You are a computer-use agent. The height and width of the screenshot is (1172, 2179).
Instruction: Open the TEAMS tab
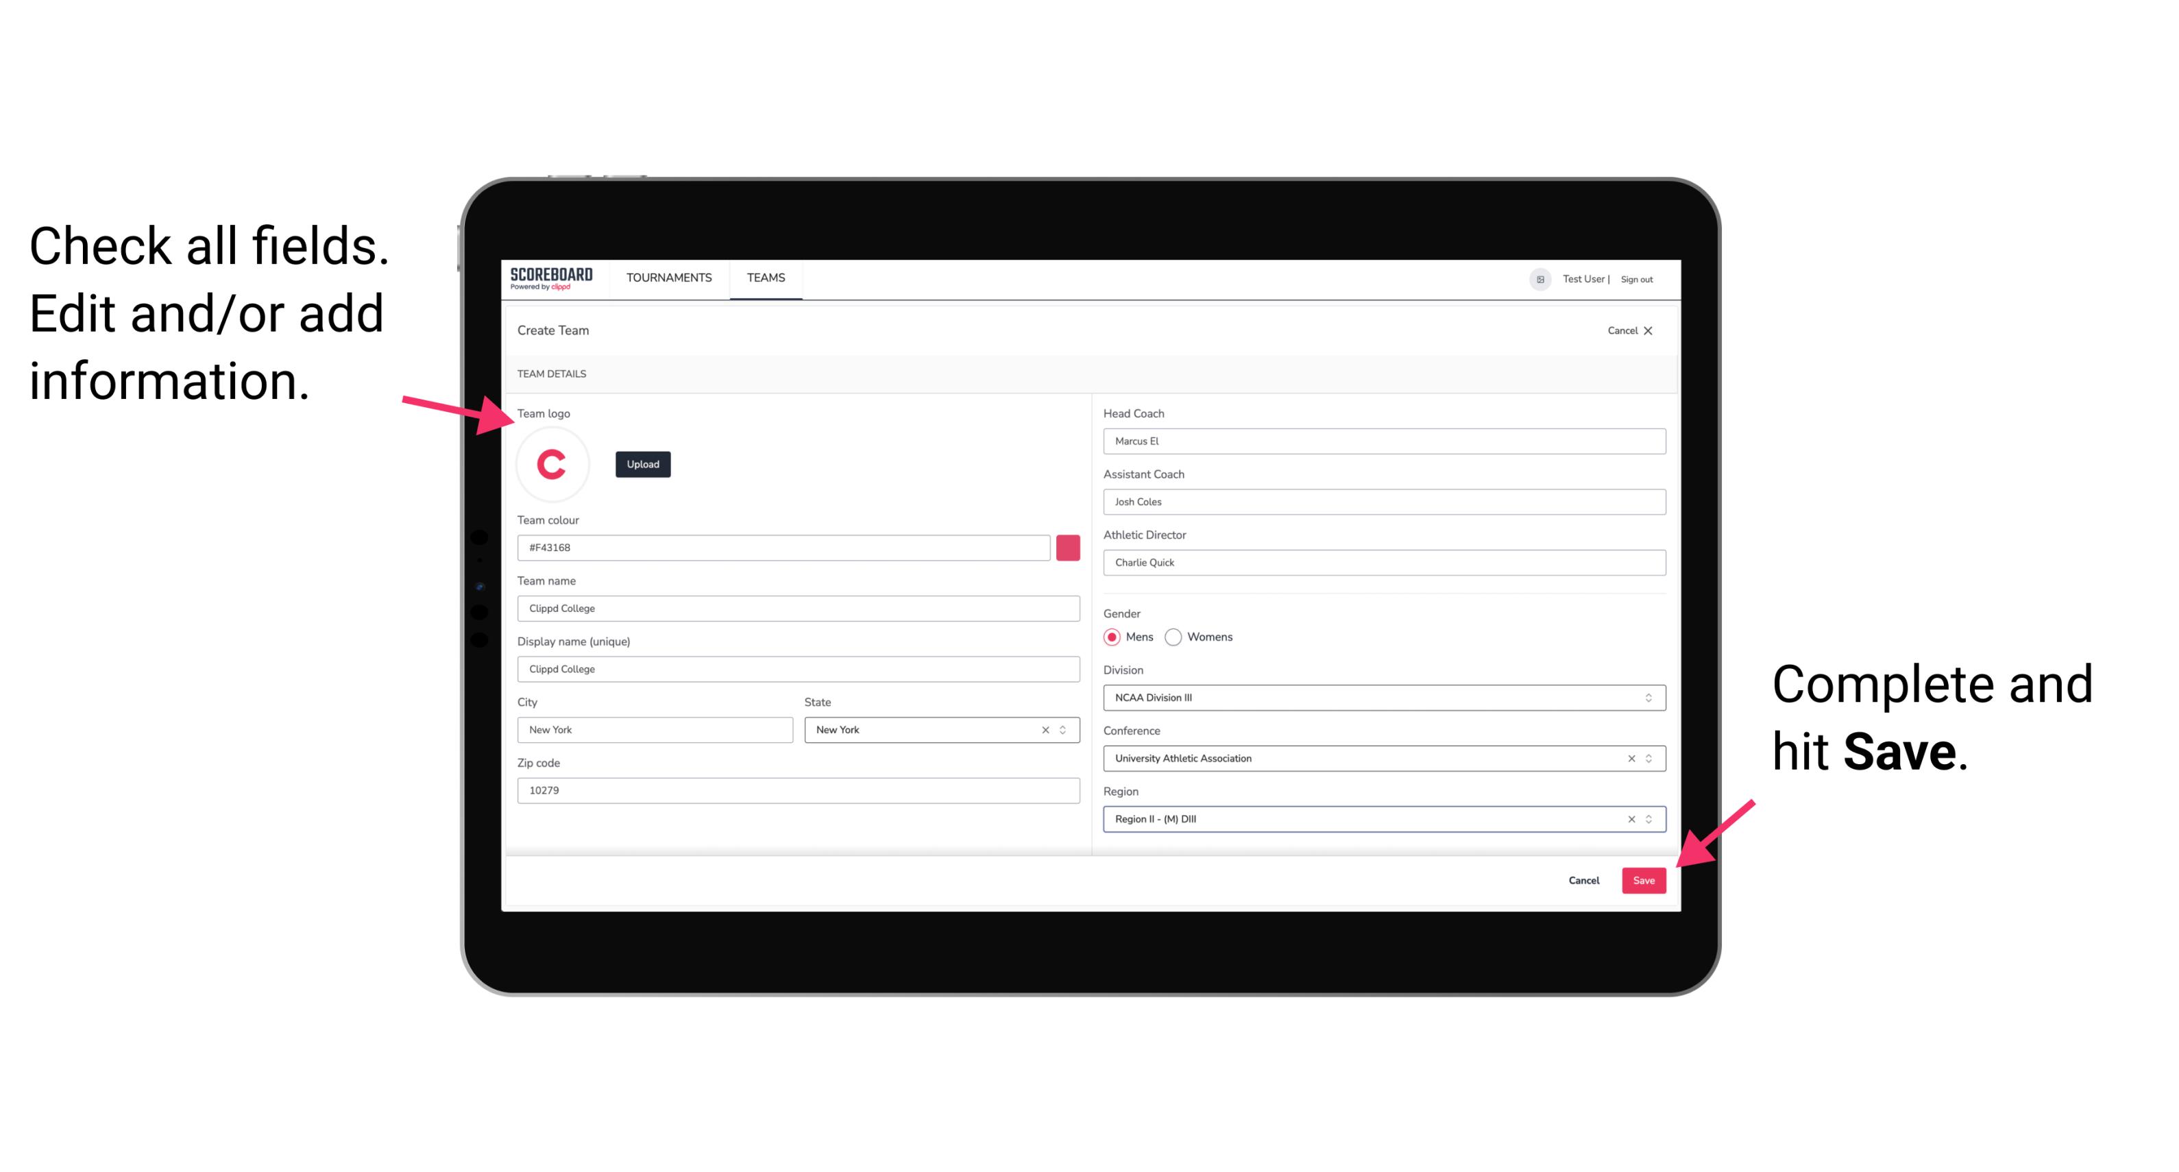[x=766, y=278]
